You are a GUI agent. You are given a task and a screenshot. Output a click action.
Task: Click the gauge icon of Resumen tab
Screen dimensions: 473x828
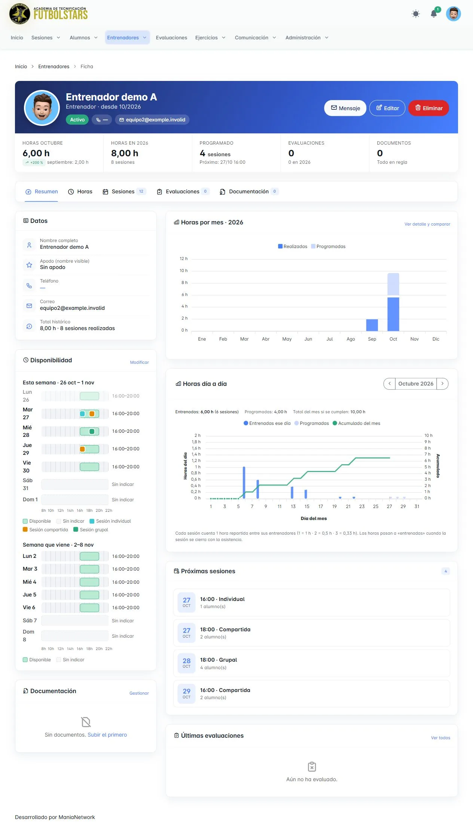[x=28, y=192]
